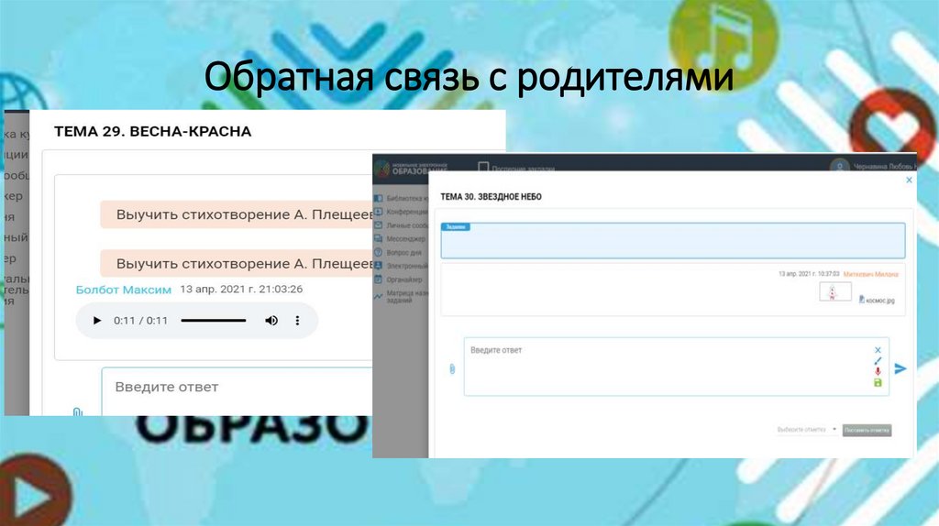Click paperclip attach icon in Тема 30
The width and height of the screenshot is (939, 526).
coord(452,369)
